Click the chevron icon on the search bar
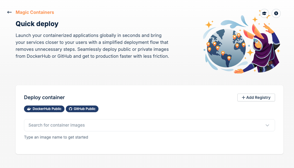The height and width of the screenshot is (168, 294). point(267,125)
